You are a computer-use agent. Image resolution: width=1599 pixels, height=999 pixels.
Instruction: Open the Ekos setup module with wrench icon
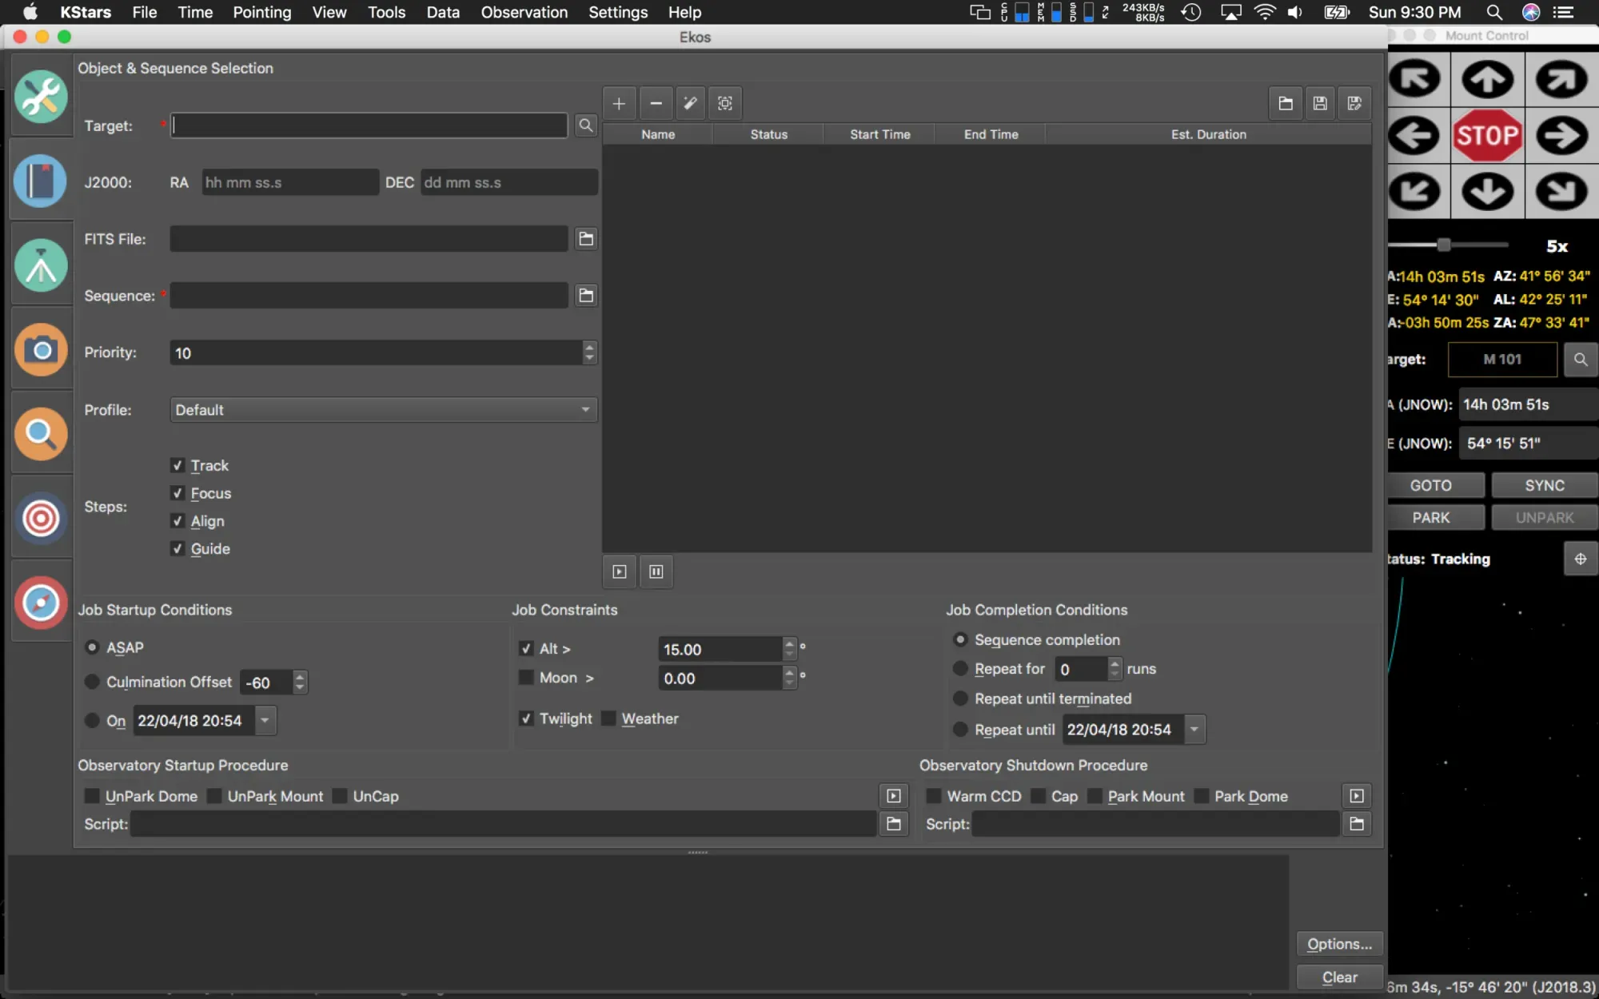tap(40, 96)
